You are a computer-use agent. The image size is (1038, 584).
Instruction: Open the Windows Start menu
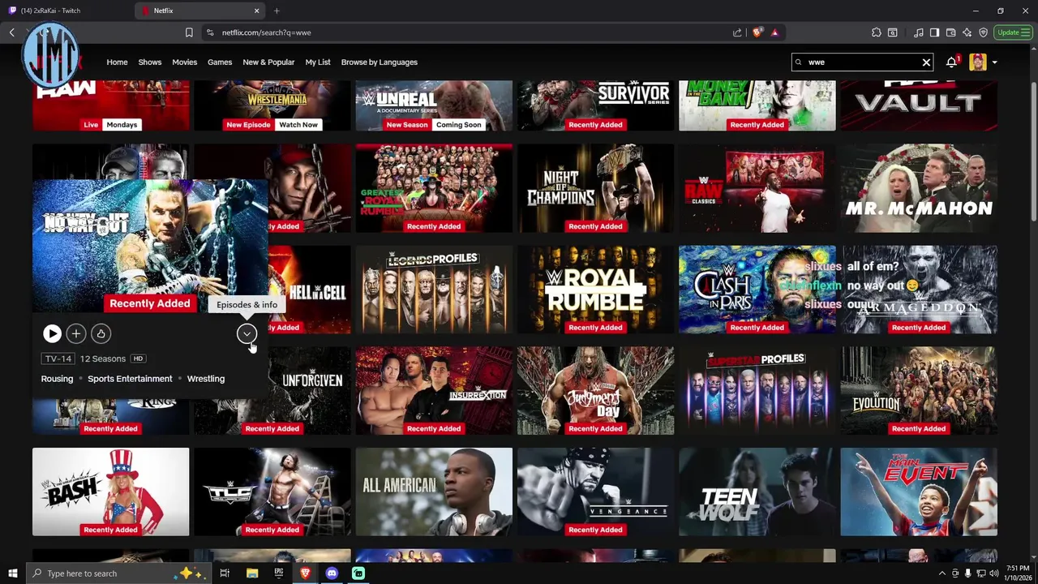click(x=12, y=573)
